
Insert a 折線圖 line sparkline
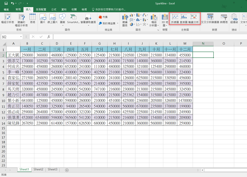(x=175, y=18)
